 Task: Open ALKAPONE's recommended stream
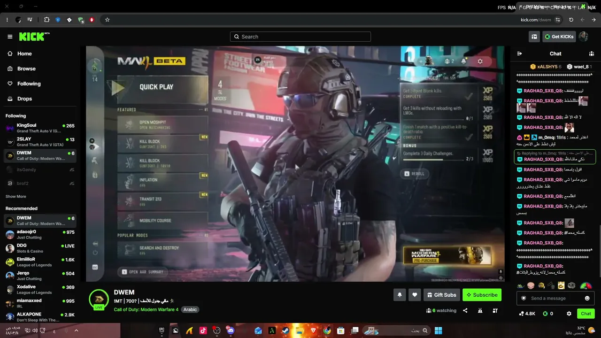40,317
